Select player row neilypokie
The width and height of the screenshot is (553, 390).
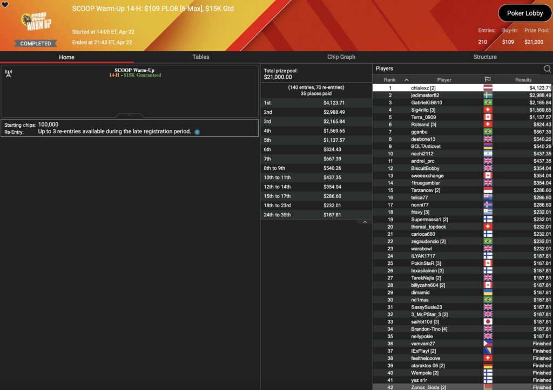coord(462,337)
